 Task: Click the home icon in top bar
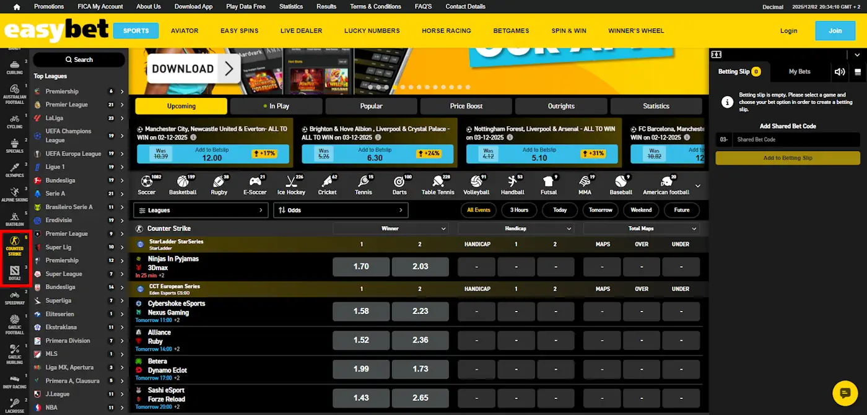pyautogui.click(x=15, y=6)
